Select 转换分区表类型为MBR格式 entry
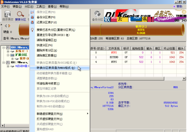The image size is (187, 132). click(60, 68)
